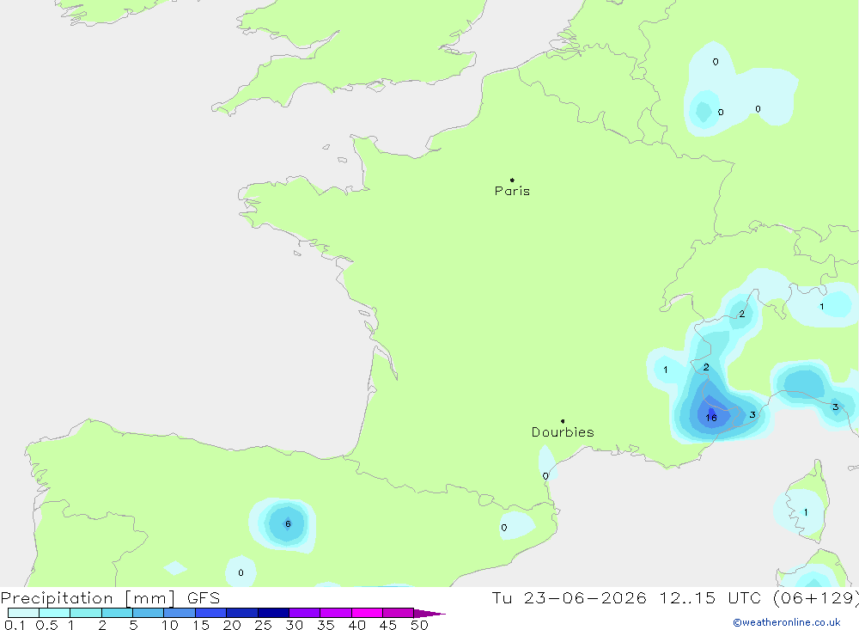Pick the 45–50 mm legend color swatch
This screenshot has width=859, height=630.
[x=399, y=613]
